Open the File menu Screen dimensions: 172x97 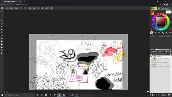coord(7,8)
